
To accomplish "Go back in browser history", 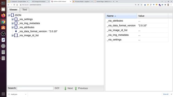I will 8,5.
